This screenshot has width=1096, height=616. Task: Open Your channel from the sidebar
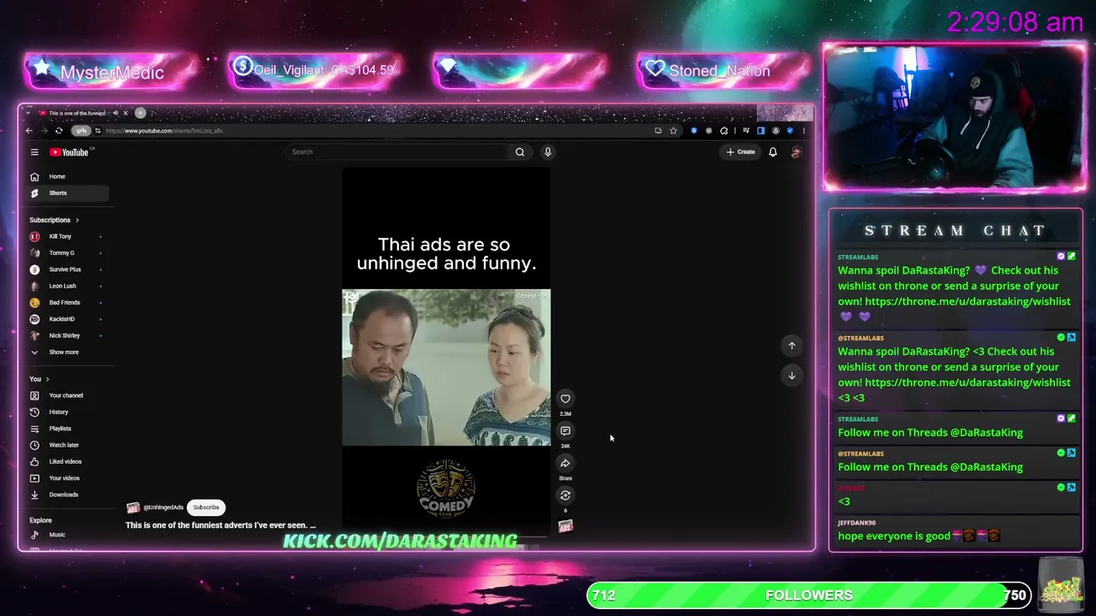click(68, 395)
